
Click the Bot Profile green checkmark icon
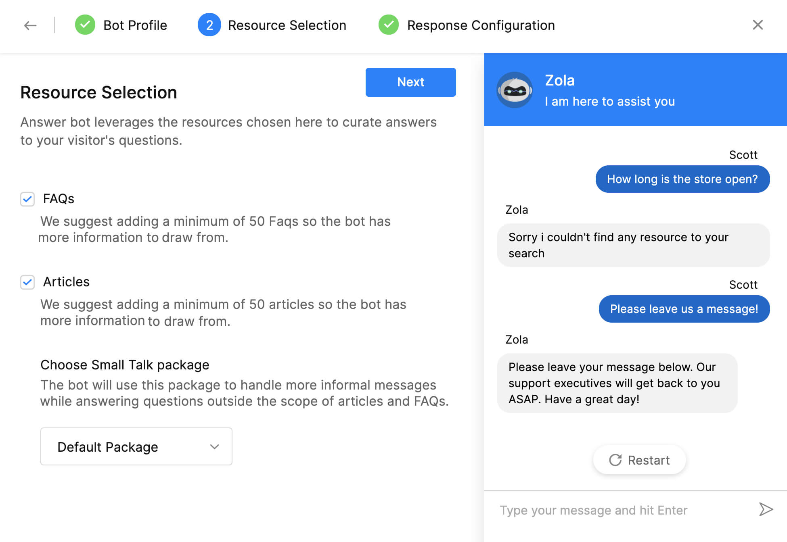tap(85, 25)
